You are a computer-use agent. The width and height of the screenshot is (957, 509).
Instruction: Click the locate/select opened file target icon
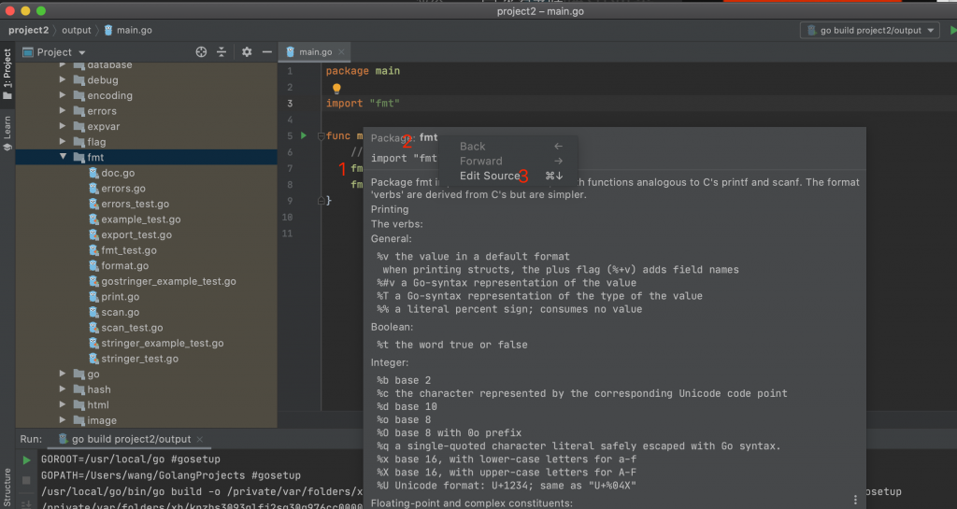[x=201, y=52]
